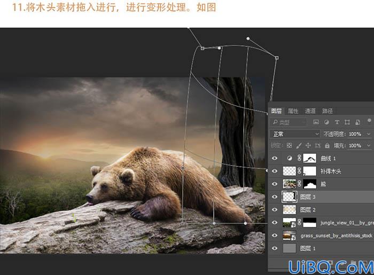Click the 曲线 1 adjustment layer icon

point(290,158)
